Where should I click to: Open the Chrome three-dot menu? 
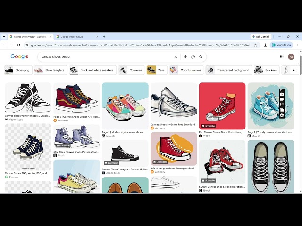[x=297, y=45]
